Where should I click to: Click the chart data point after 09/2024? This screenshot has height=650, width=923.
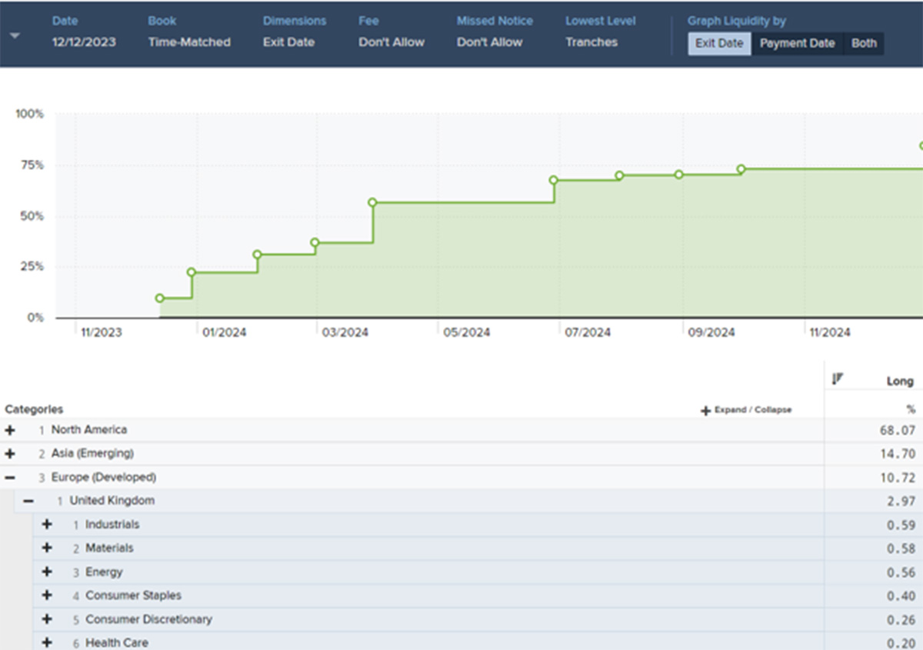[741, 169]
